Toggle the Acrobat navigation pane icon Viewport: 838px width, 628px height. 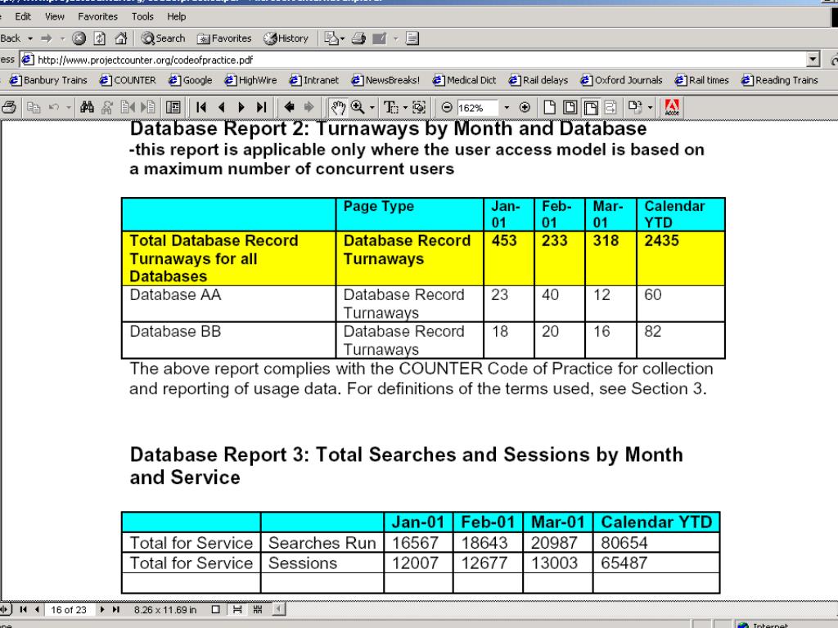pyautogui.click(x=173, y=107)
